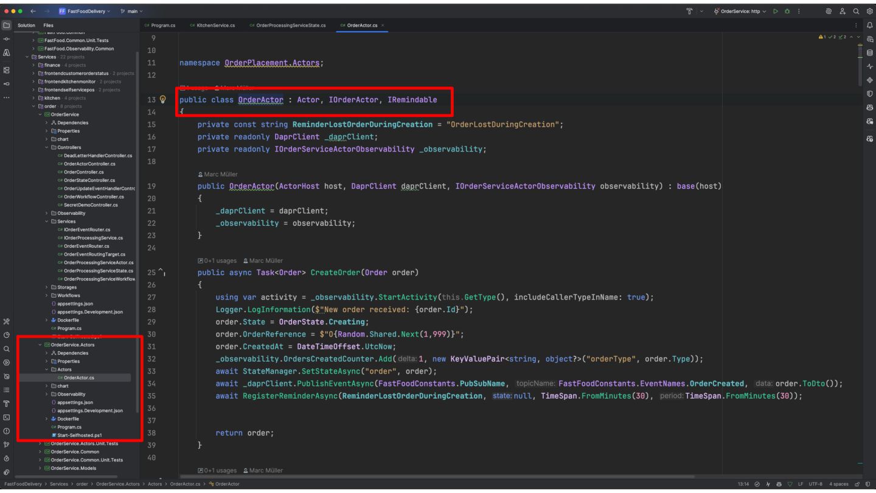Switch explorer to Files view

coord(48,25)
